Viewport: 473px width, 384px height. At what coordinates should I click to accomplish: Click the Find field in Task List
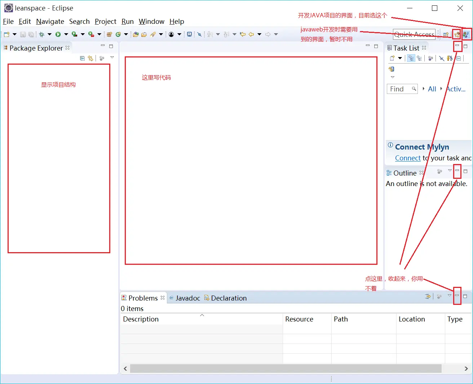(402, 89)
